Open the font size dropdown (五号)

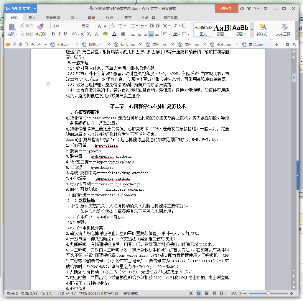point(94,26)
